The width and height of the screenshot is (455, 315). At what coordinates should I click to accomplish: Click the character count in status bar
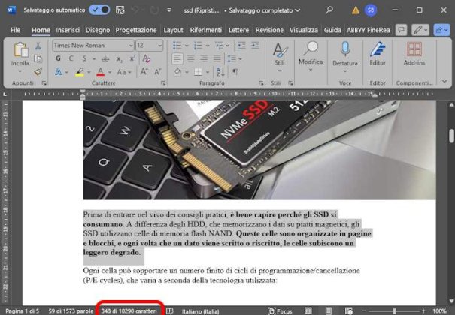[129, 310]
